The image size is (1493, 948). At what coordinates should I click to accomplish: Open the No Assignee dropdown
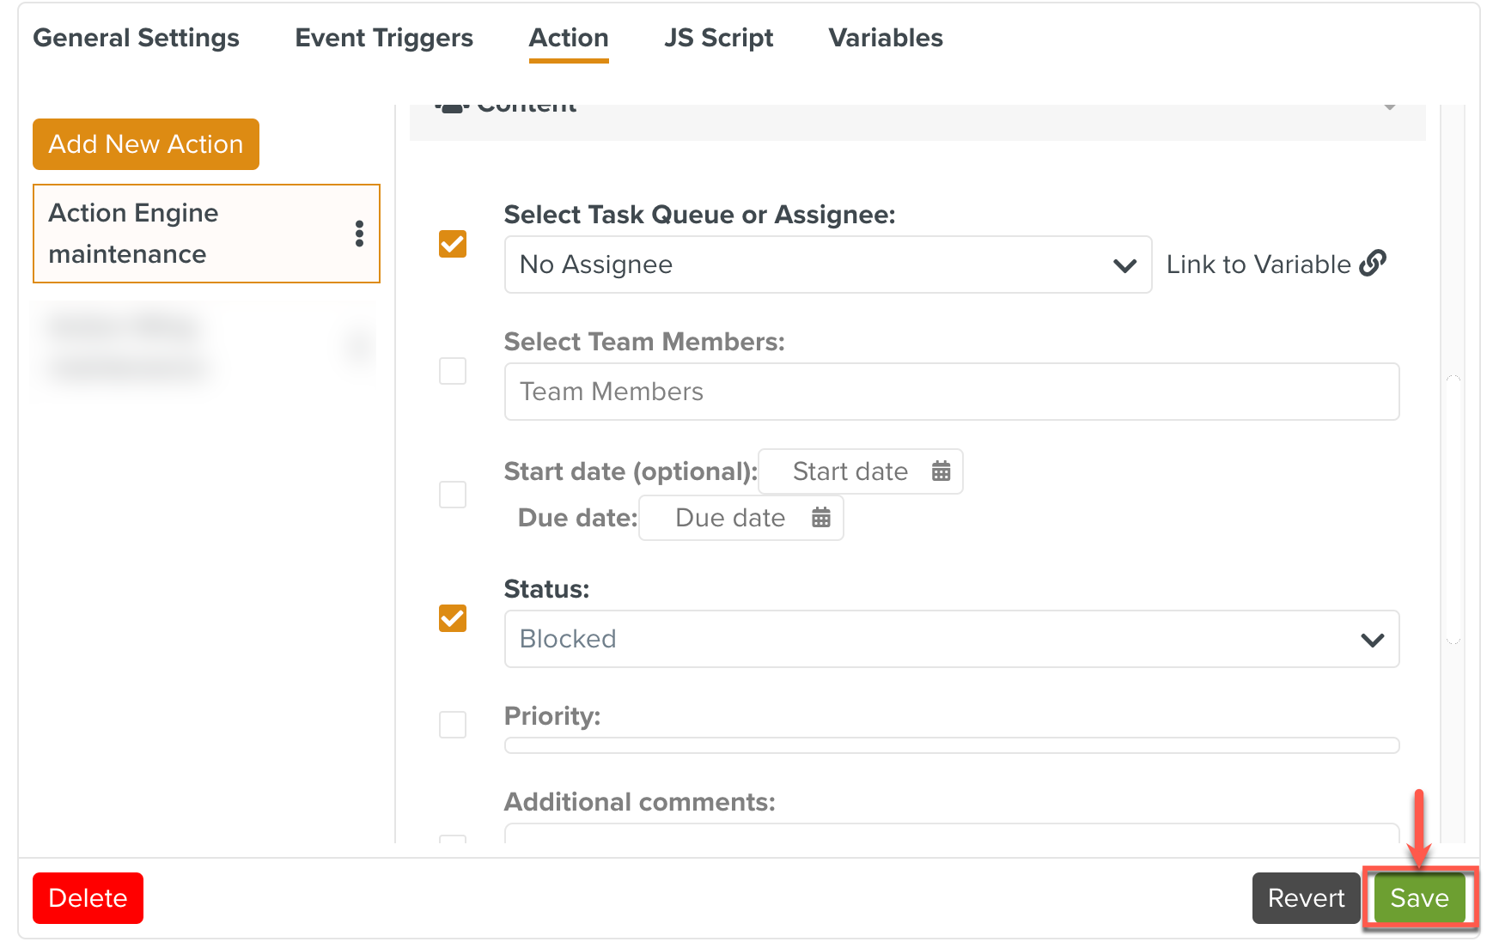[827, 264]
